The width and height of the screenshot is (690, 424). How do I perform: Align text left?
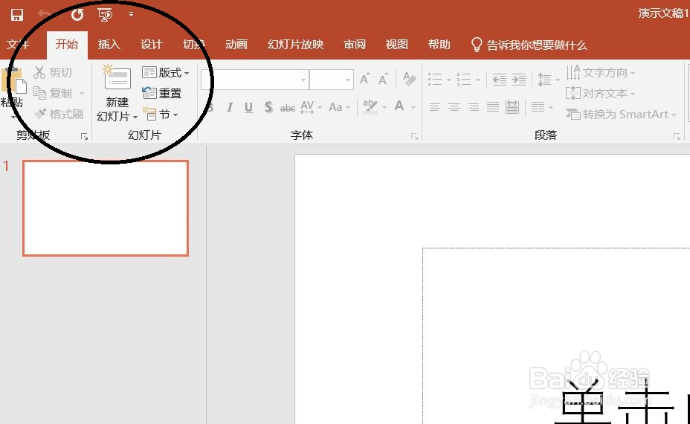(435, 106)
